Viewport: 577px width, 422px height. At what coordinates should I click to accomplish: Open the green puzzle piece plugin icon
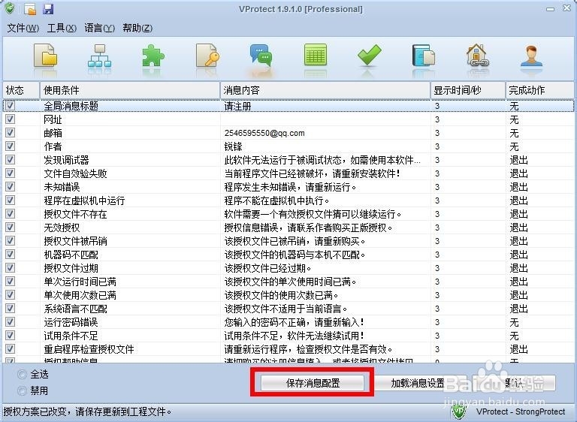click(x=153, y=56)
